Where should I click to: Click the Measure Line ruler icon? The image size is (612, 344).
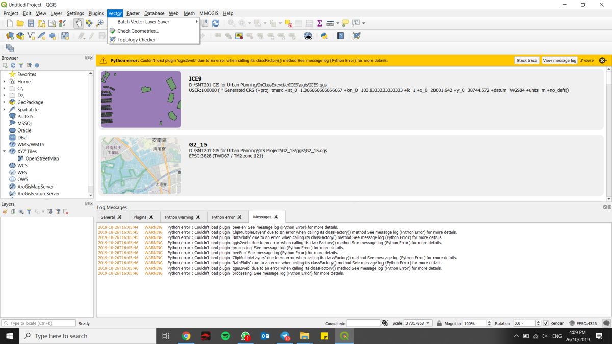coord(330,23)
